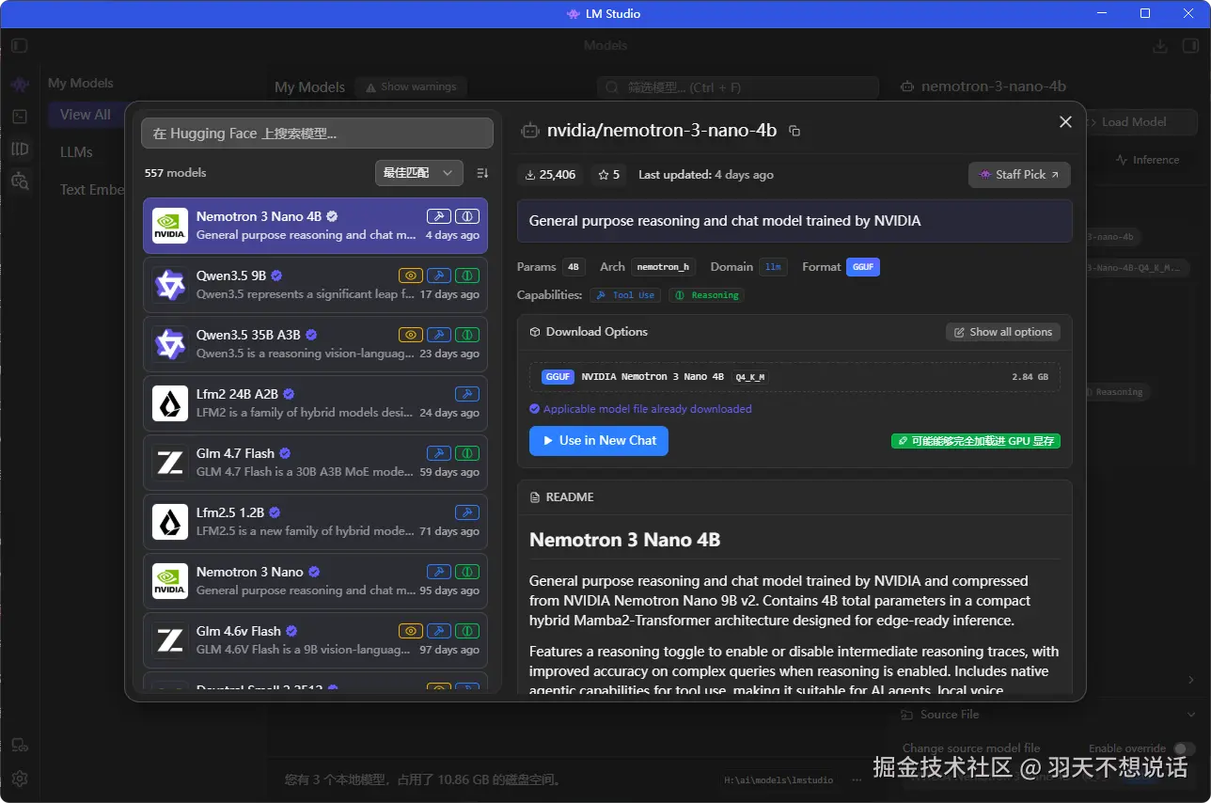Click the GGUF badge in download option row
Image resolution: width=1211 pixels, height=803 pixels.
558,377
